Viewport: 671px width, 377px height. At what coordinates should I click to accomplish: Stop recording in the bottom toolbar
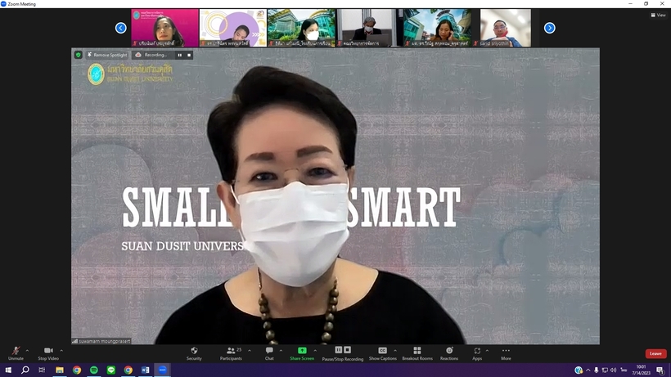click(x=348, y=350)
